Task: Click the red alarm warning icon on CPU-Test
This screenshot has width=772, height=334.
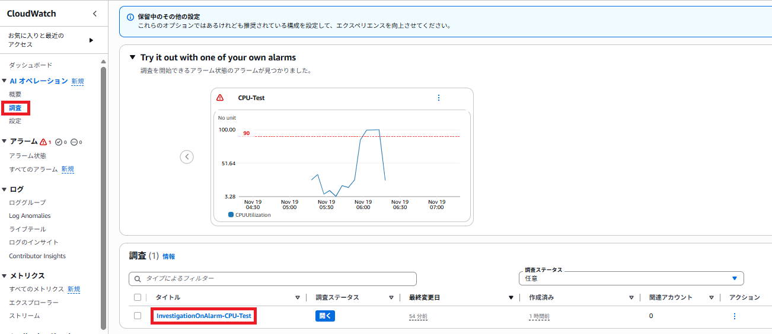Action: pyautogui.click(x=220, y=98)
